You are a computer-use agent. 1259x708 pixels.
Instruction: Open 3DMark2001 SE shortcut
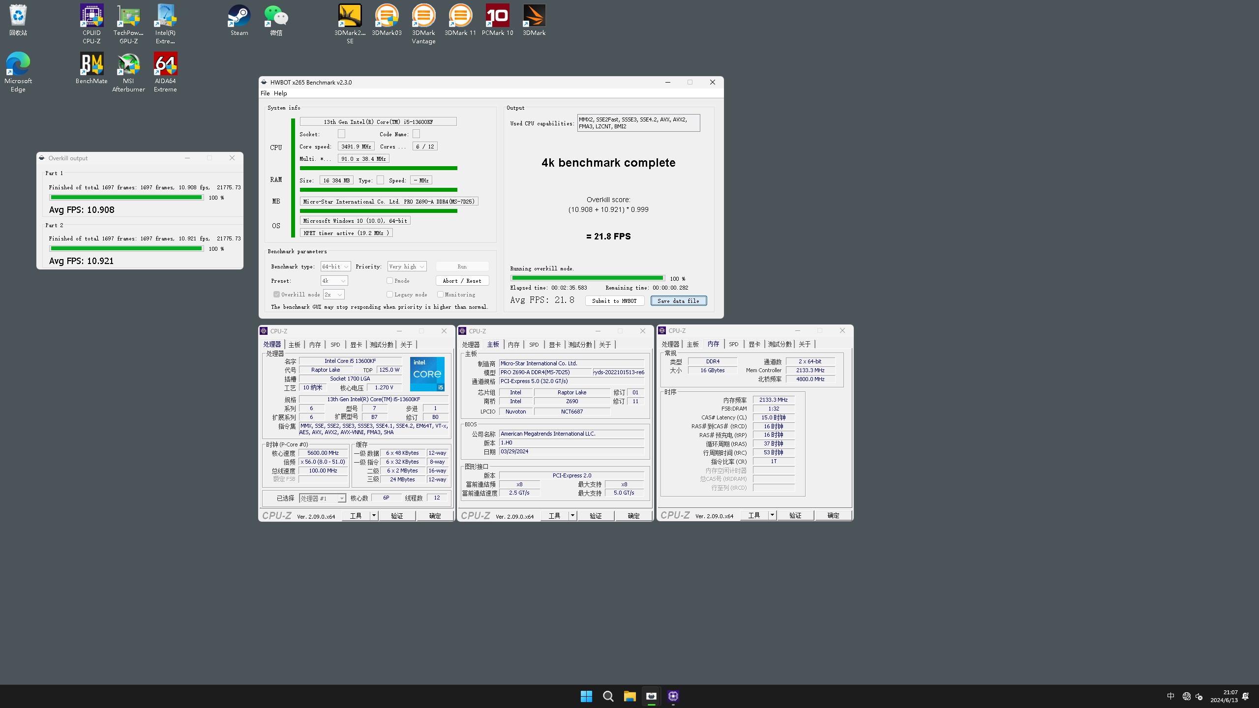(x=350, y=24)
